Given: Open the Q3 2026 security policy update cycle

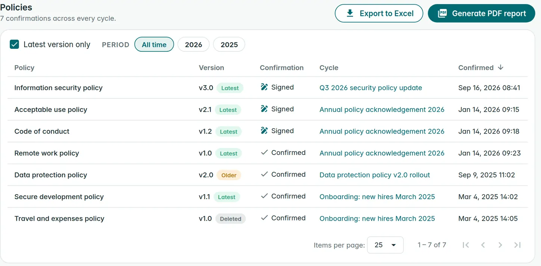Looking at the screenshot, I should coord(371,88).
